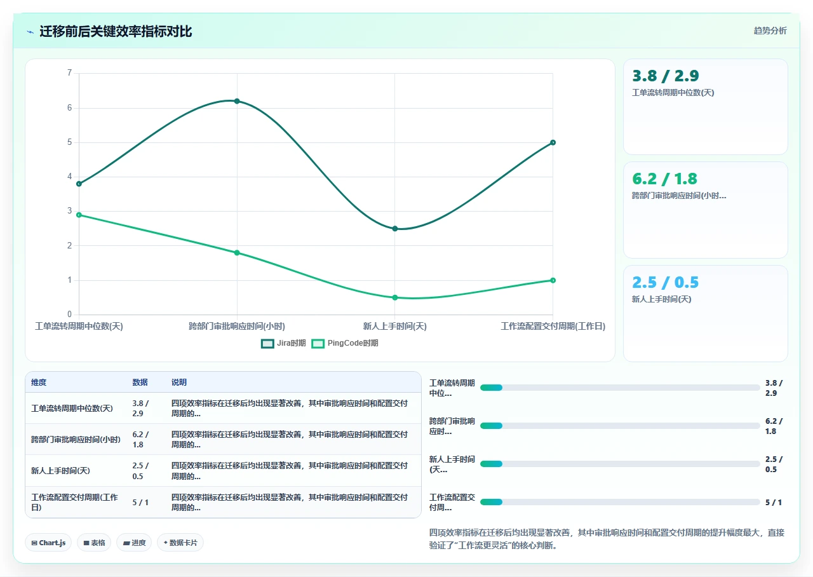Click the 维度 column header
Viewport: 813px width, 577px height.
39,383
